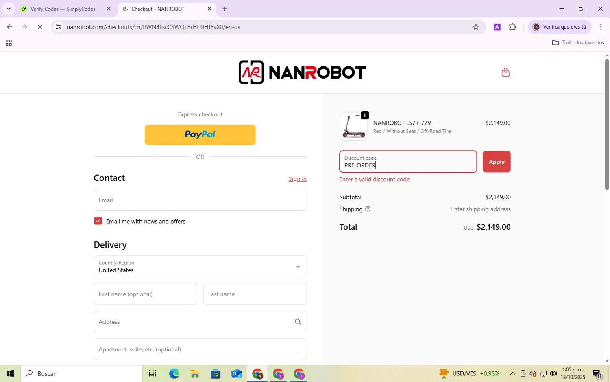
Task: Open shipping info help icon
Action: (x=368, y=209)
